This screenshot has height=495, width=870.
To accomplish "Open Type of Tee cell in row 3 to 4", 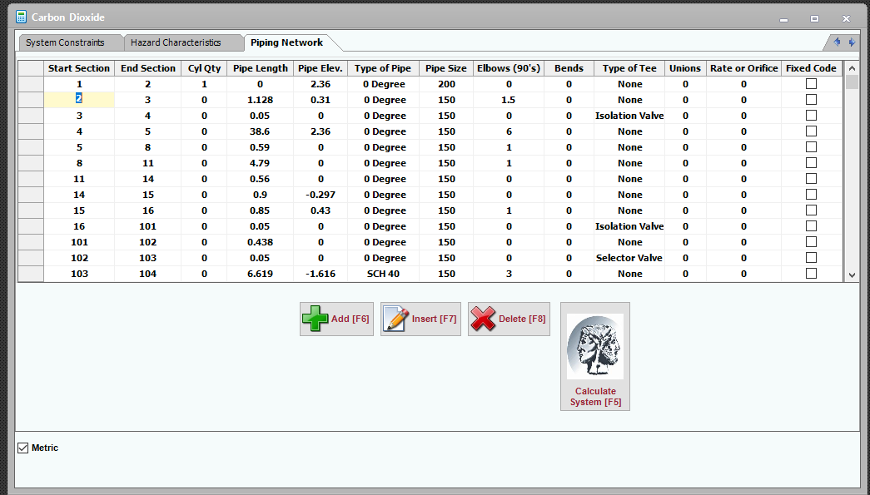I will pyautogui.click(x=629, y=116).
